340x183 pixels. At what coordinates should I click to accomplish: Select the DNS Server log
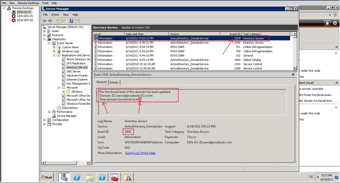click(73, 71)
